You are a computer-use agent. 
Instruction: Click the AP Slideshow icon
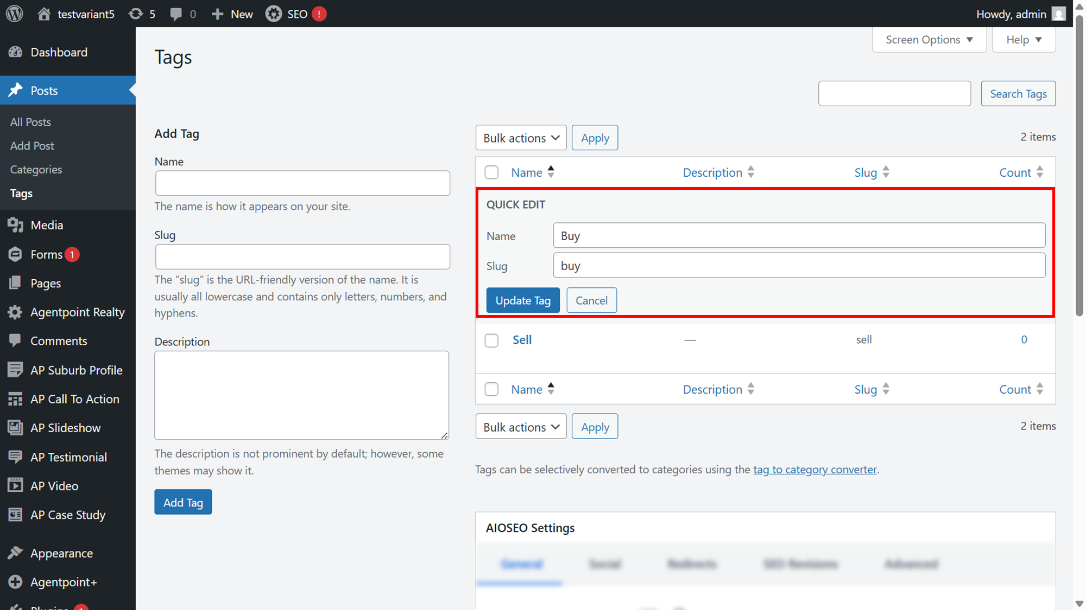point(15,427)
